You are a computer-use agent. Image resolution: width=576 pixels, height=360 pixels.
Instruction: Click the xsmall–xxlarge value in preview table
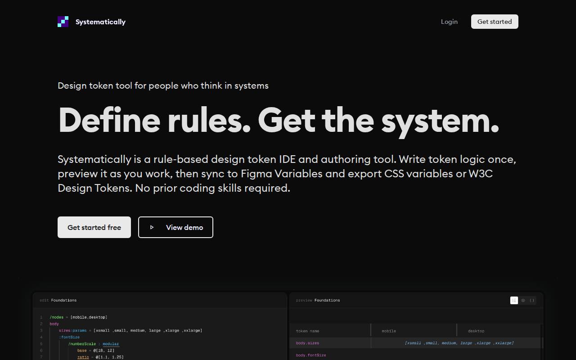[x=459, y=343]
